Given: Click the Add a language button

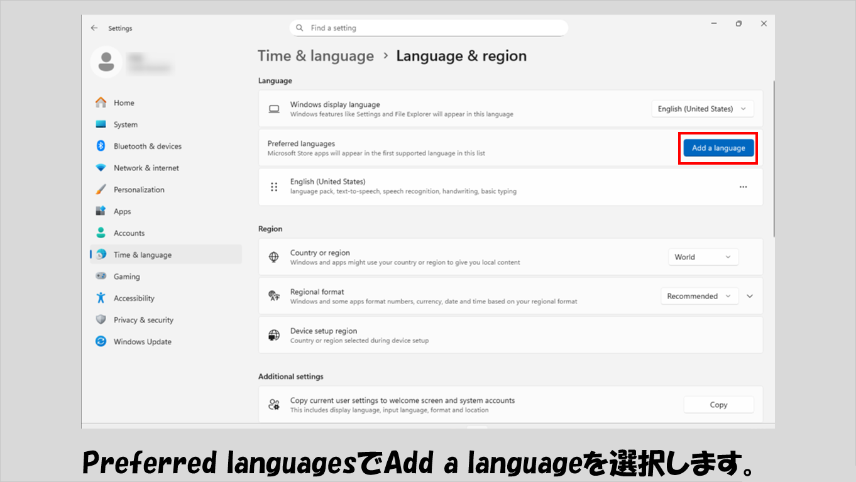Looking at the screenshot, I should coord(718,148).
